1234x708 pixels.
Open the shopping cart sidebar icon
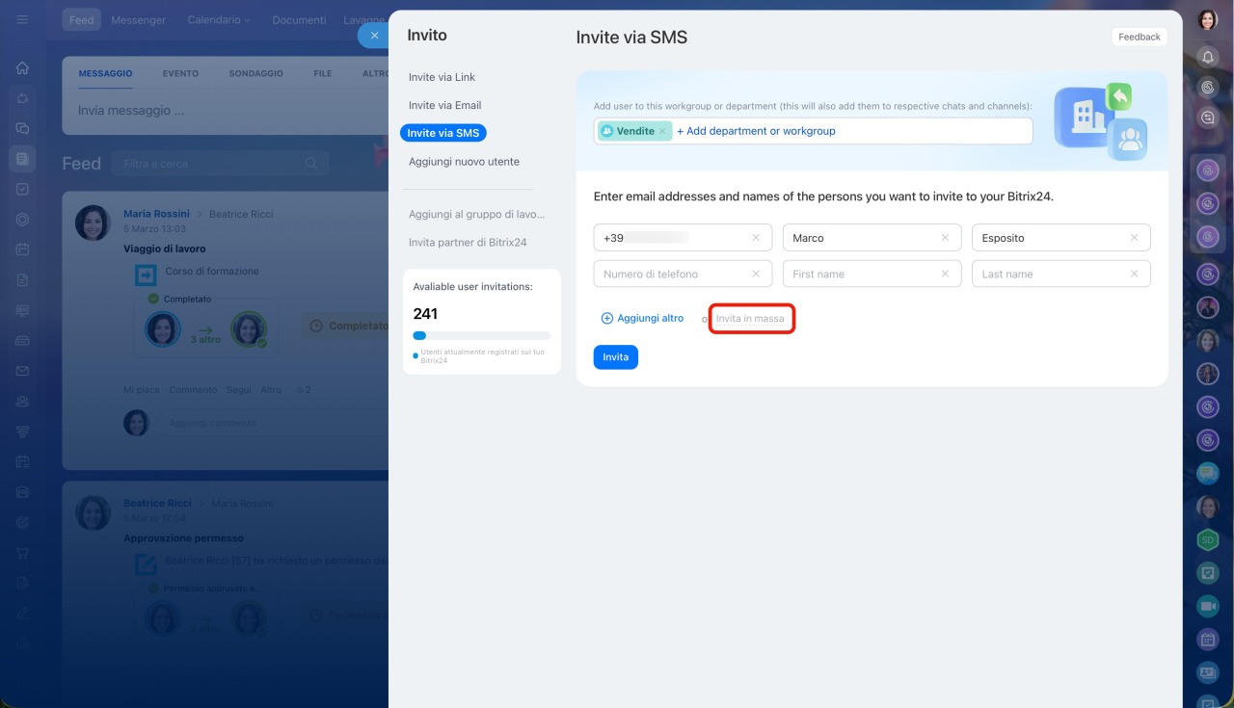tap(23, 553)
